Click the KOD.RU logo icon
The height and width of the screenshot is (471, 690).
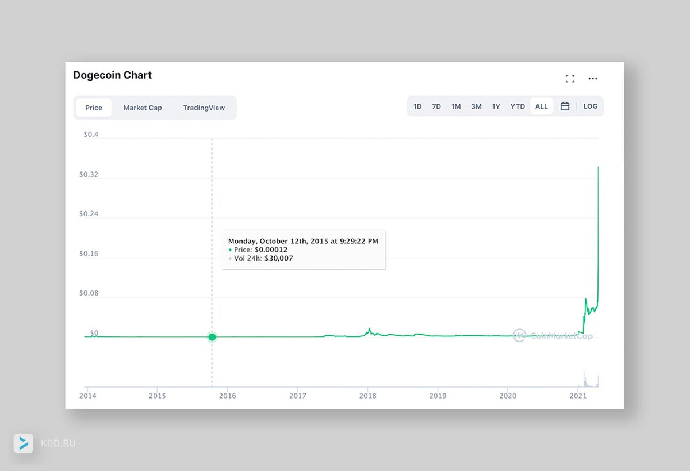point(24,443)
